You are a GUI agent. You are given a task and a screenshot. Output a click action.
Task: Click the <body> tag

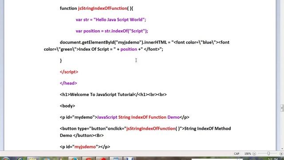point(67,106)
